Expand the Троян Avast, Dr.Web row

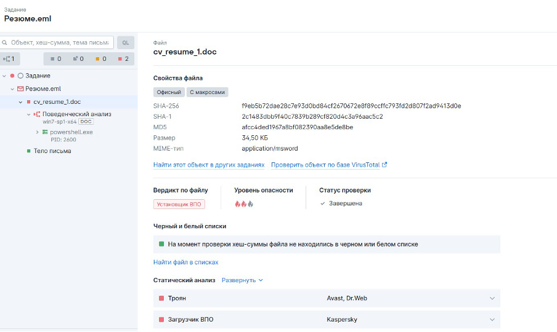pyautogui.click(x=327, y=298)
